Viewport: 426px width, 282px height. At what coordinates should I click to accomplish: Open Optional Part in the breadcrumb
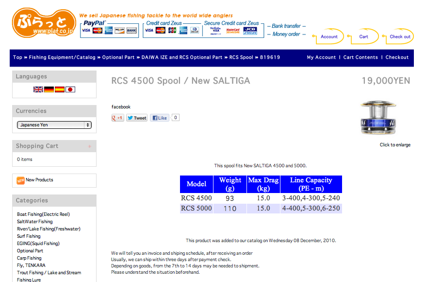(x=118, y=57)
